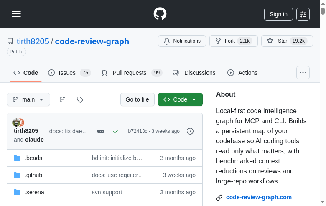Click the .serena folder icon
The image size is (326, 206).
[x=17, y=192]
